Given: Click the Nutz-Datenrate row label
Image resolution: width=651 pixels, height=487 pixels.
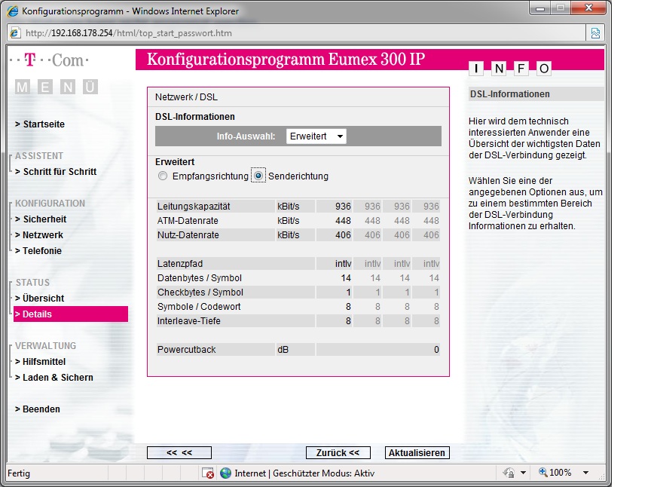Looking at the screenshot, I should (188, 235).
